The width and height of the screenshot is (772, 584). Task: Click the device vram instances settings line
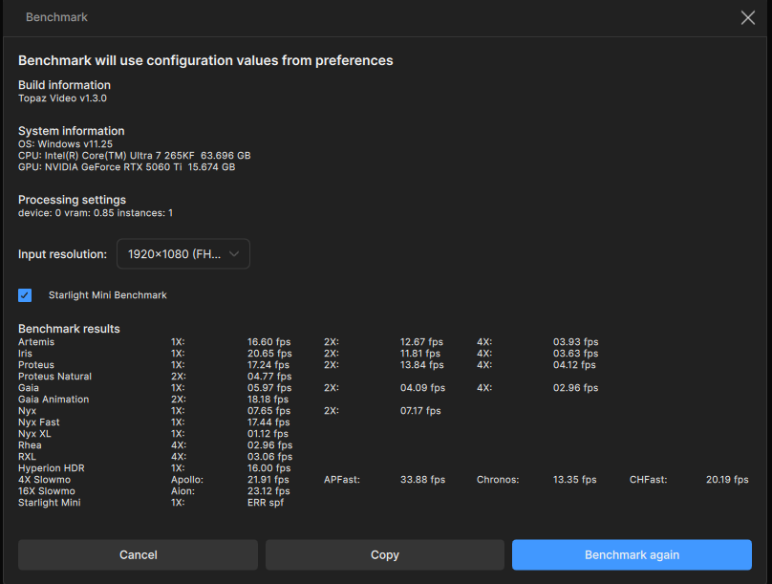[x=96, y=212]
